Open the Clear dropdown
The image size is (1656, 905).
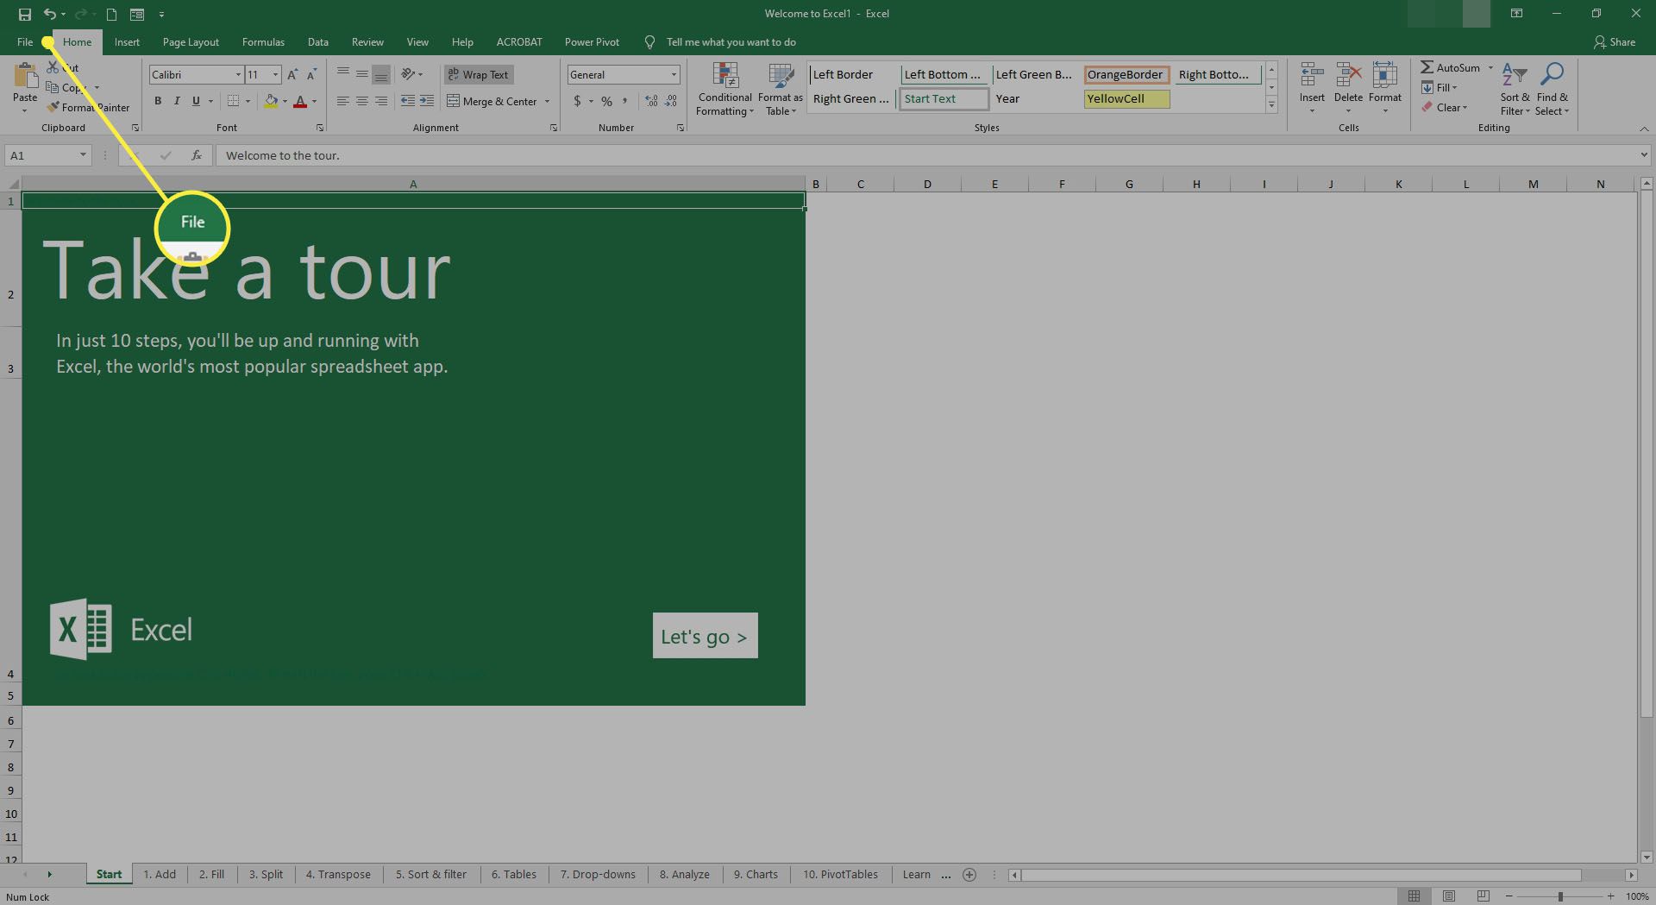(x=1445, y=108)
